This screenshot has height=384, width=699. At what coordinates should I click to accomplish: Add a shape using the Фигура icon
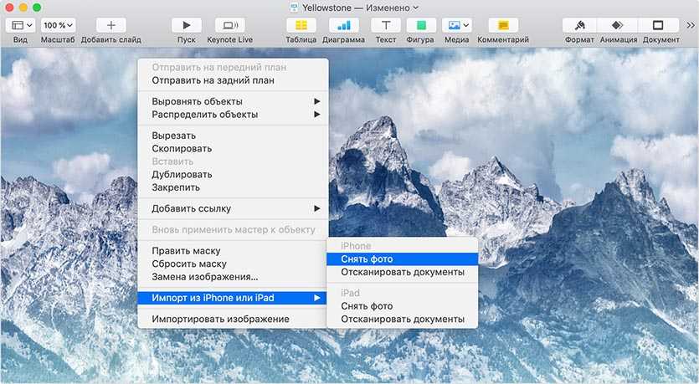(x=421, y=25)
